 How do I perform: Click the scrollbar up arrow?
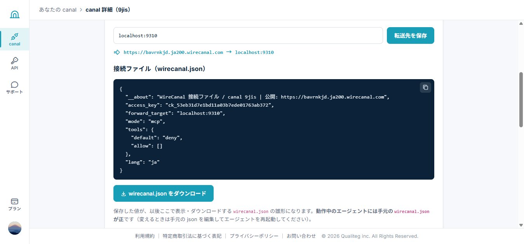click(x=521, y=24)
